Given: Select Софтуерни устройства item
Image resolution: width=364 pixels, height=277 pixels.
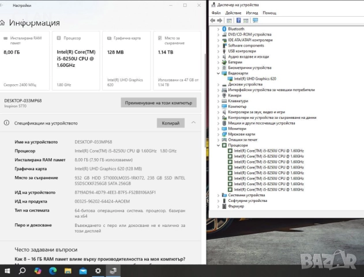Looking at the screenshot, I should (x=247, y=201).
